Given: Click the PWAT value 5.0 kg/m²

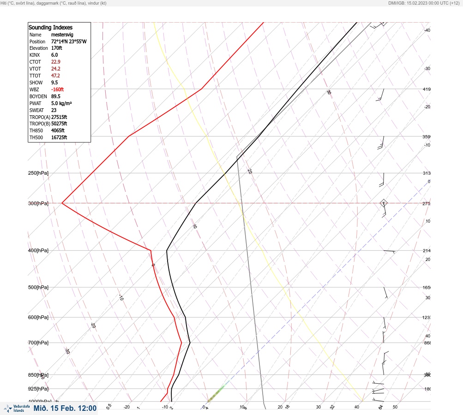Looking at the screenshot, I should [61, 103].
